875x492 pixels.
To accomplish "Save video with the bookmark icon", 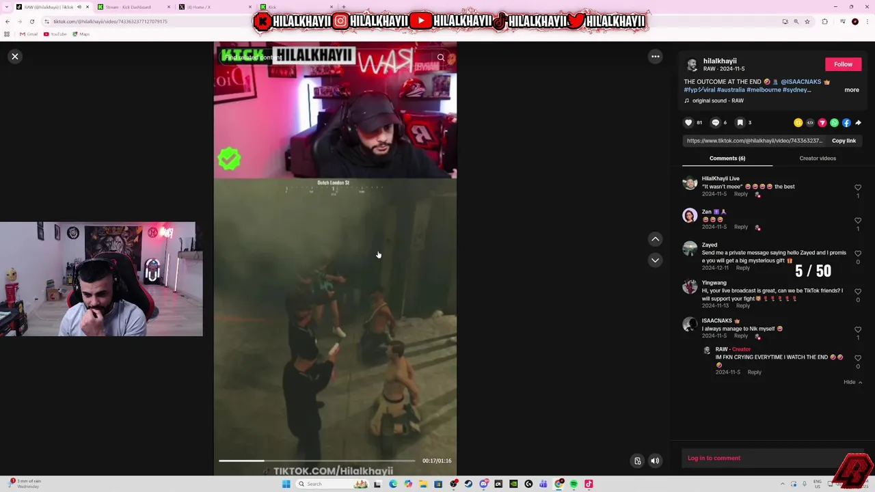I will pos(740,123).
